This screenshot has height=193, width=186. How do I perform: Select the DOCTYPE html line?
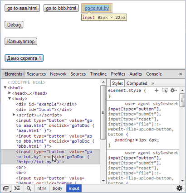coord(26,82)
